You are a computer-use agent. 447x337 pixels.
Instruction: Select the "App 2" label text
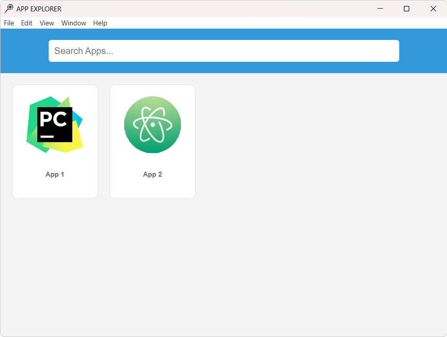[x=152, y=174]
